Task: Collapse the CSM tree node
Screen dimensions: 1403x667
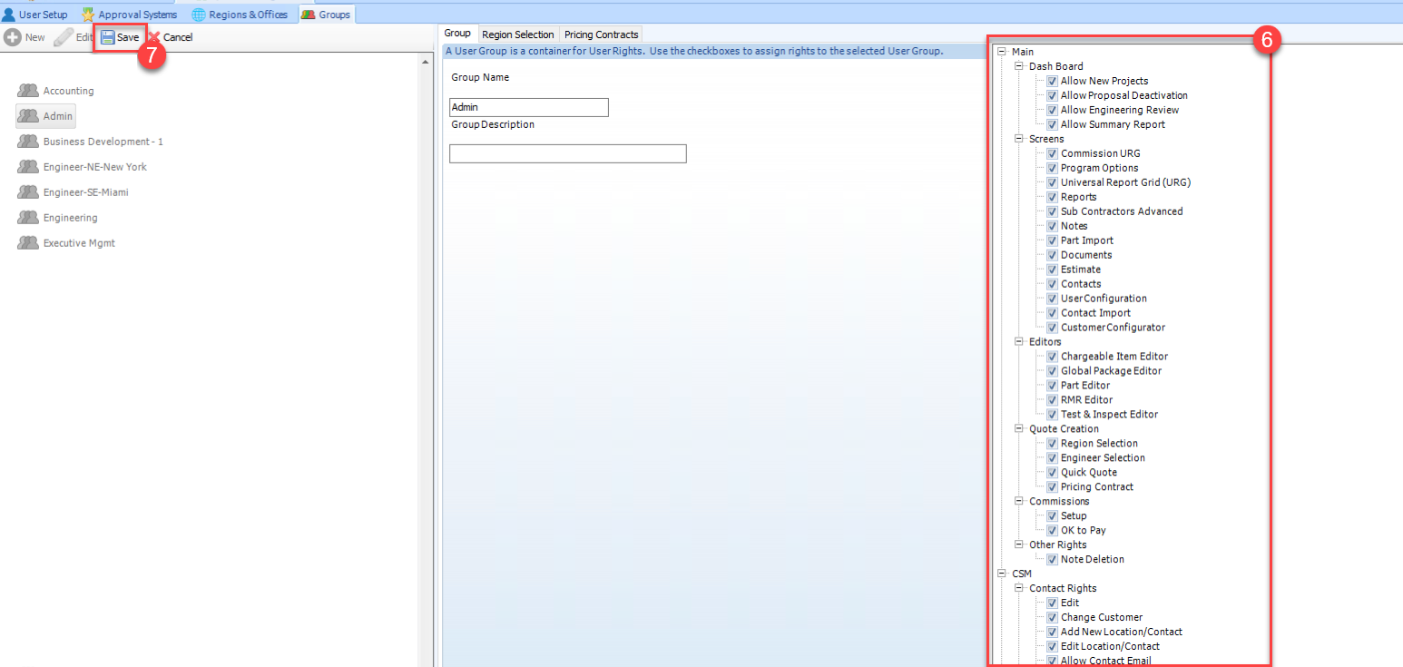Action: (x=1002, y=574)
